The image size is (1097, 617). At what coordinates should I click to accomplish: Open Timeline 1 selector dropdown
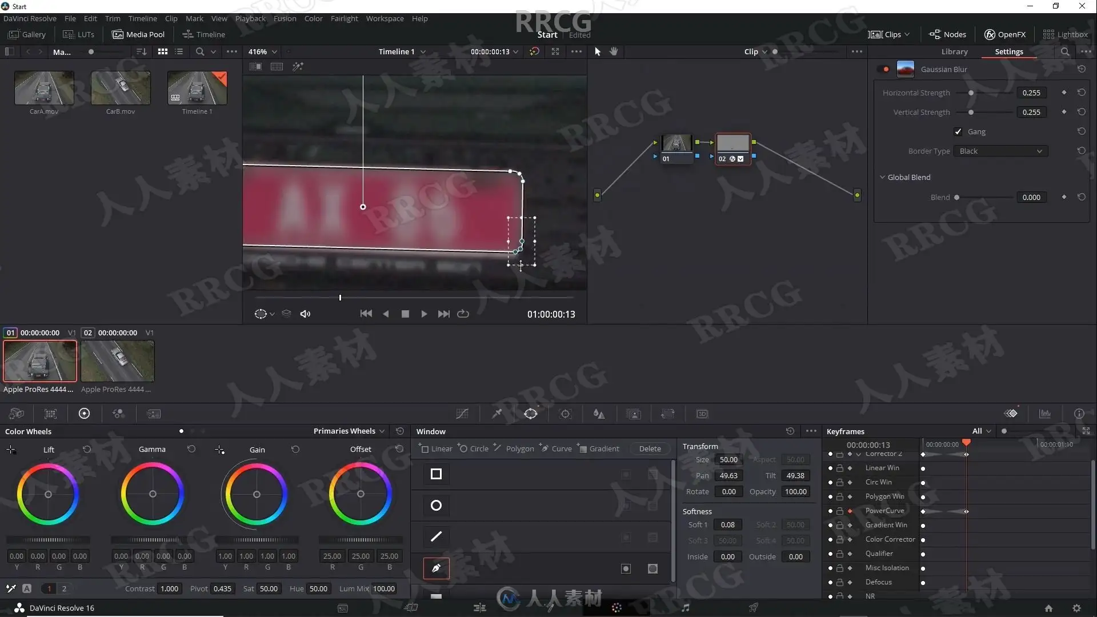[402, 51]
